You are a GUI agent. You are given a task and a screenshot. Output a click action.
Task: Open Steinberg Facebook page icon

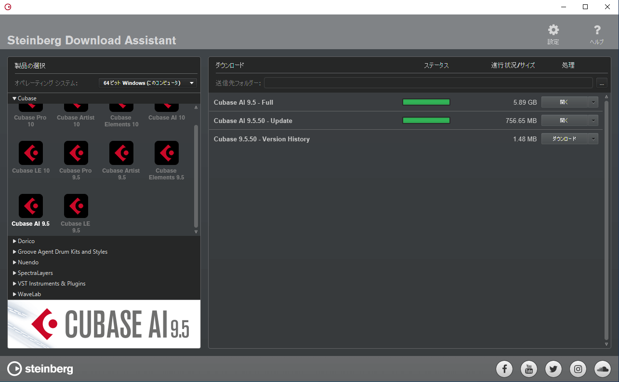[504, 369]
